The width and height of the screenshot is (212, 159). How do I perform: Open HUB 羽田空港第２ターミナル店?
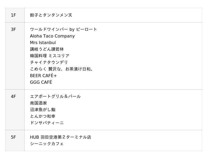60,137
